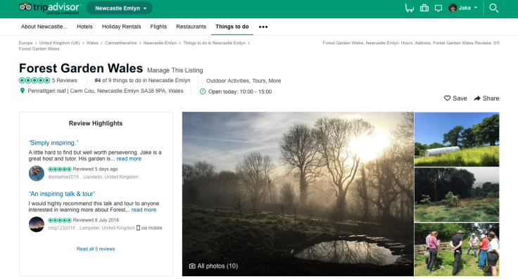
Task: Click donnamw2018 reviewer avatar
Action: (x=37, y=173)
